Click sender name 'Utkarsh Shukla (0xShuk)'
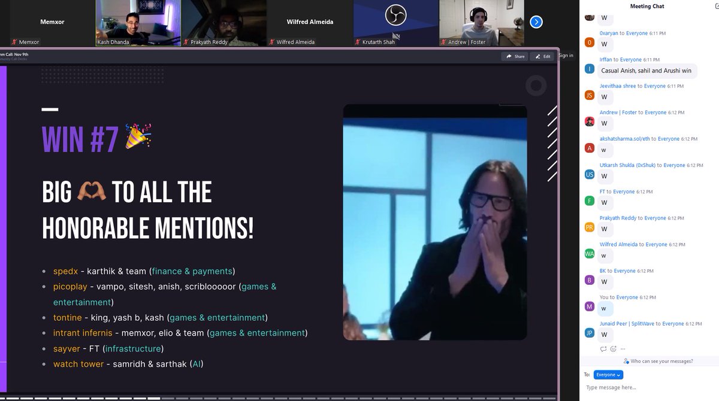719x401 pixels. (627, 165)
